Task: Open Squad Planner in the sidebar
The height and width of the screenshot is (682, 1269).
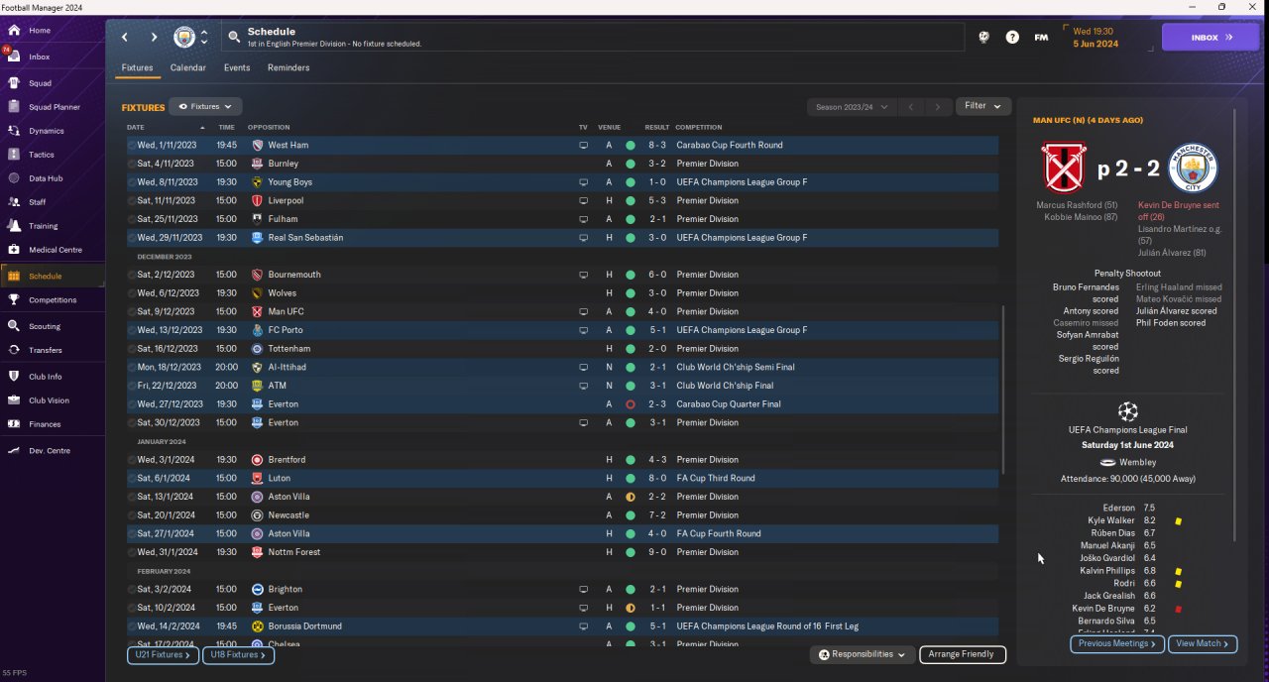Action: [55, 107]
